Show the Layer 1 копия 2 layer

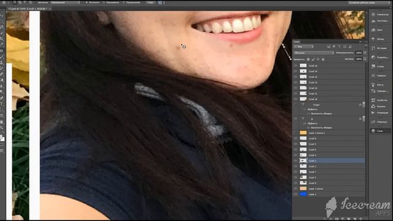point(295,133)
